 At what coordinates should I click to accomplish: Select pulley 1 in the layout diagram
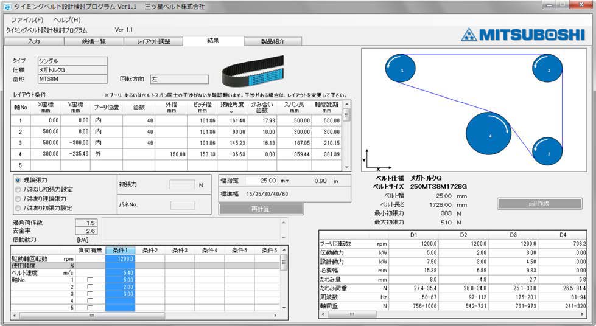pos(400,68)
